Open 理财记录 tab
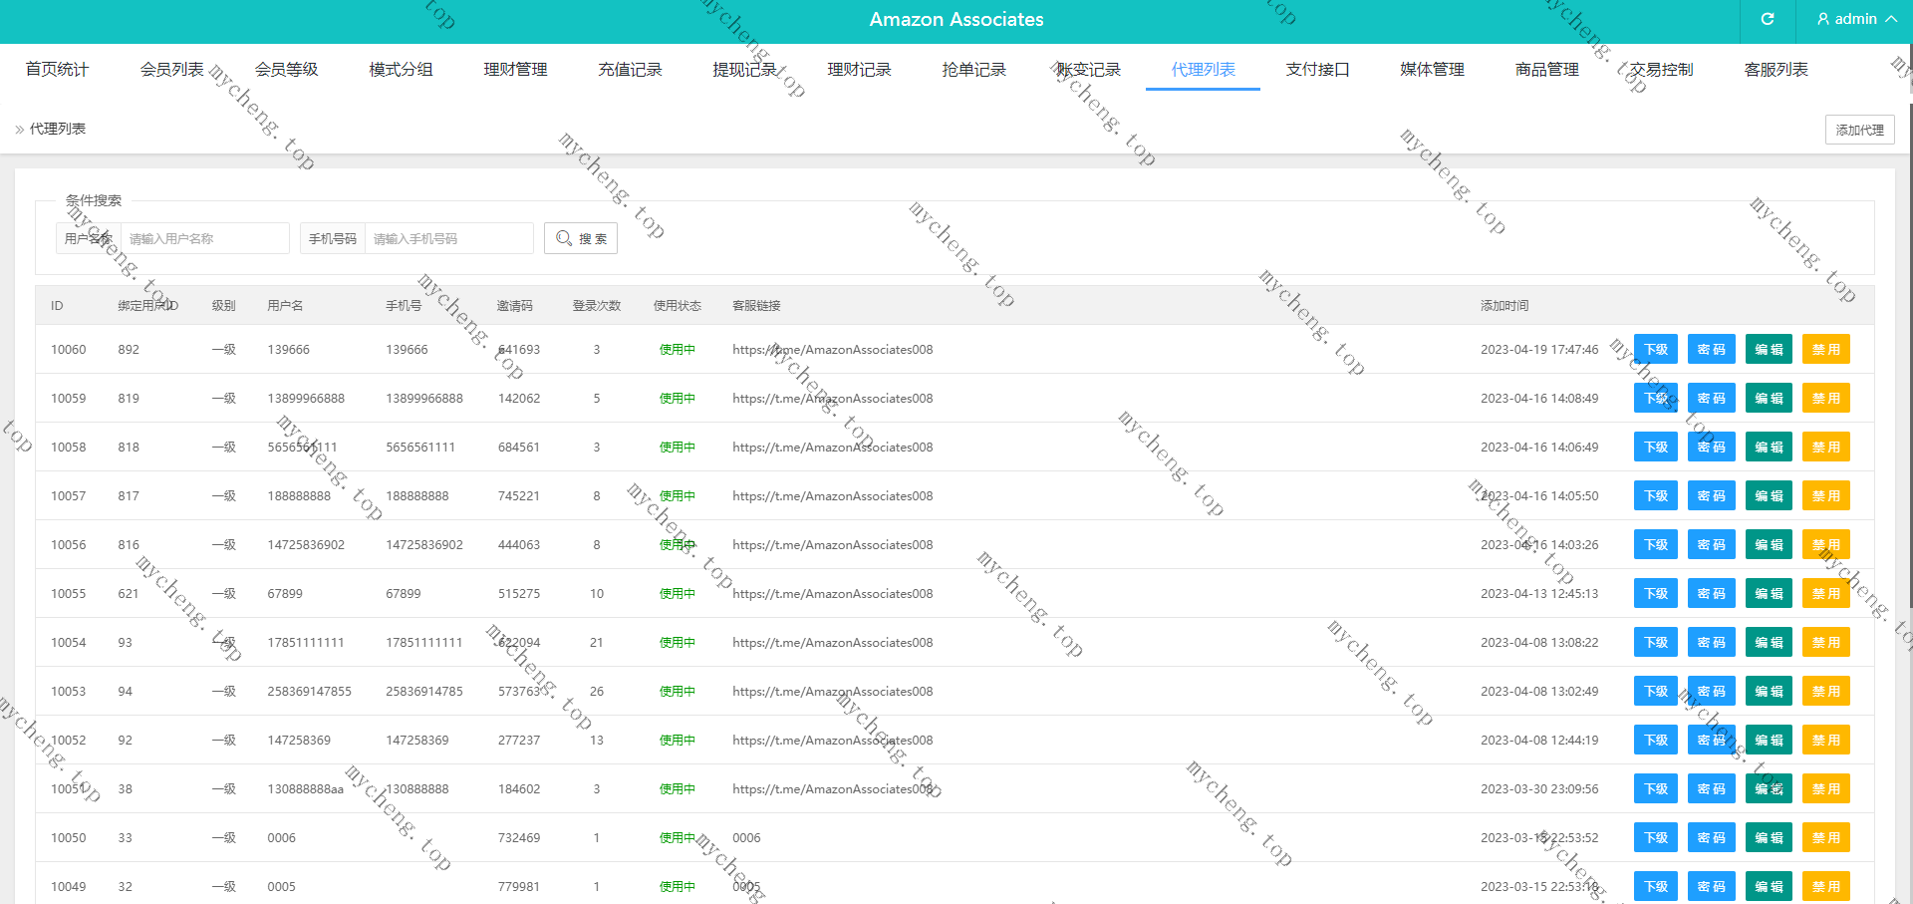Image resolution: width=1913 pixels, height=904 pixels. click(859, 69)
